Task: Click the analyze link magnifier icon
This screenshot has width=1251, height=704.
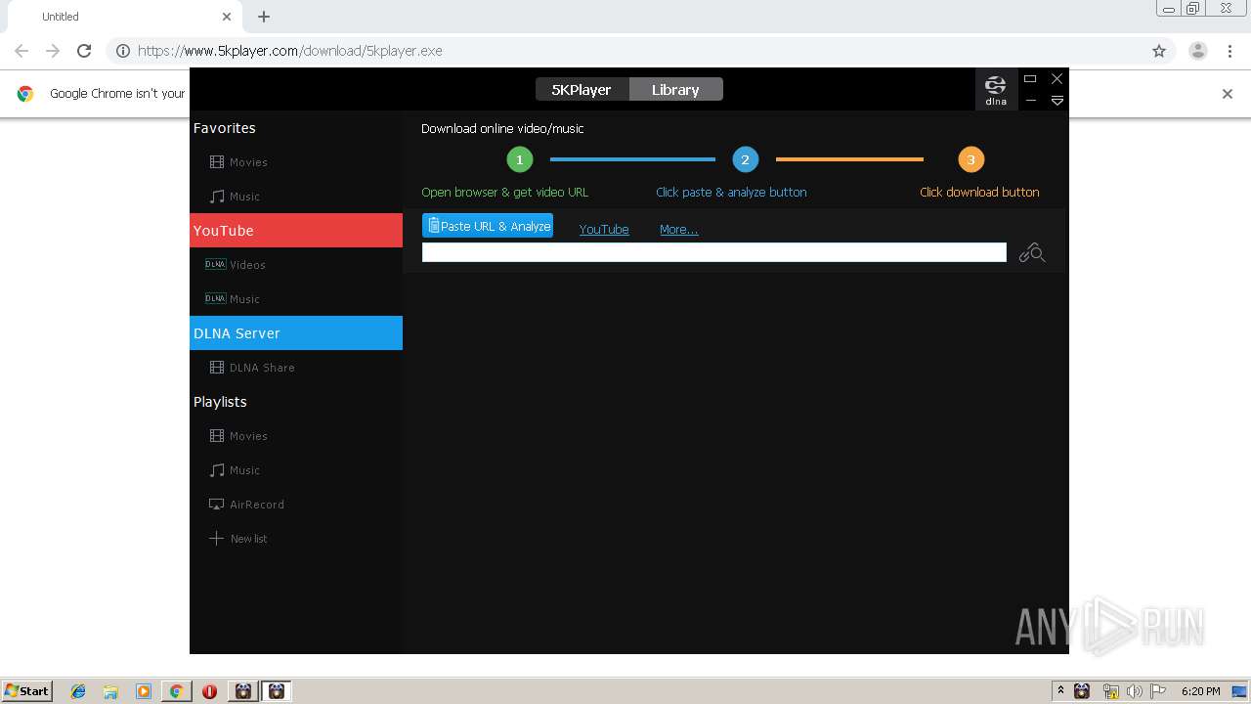Action: (1031, 253)
